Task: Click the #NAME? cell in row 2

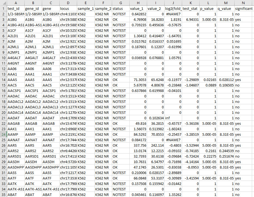Action: 173,14
